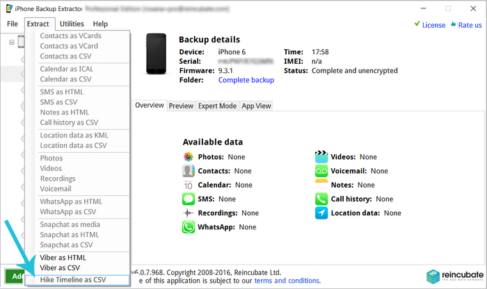Open the Complete backup folder link
Image resolution: width=487 pixels, height=289 pixels.
pyautogui.click(x=246, y=80)
